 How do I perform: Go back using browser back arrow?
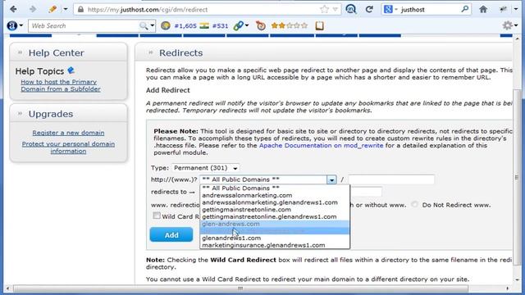[13, 9]
